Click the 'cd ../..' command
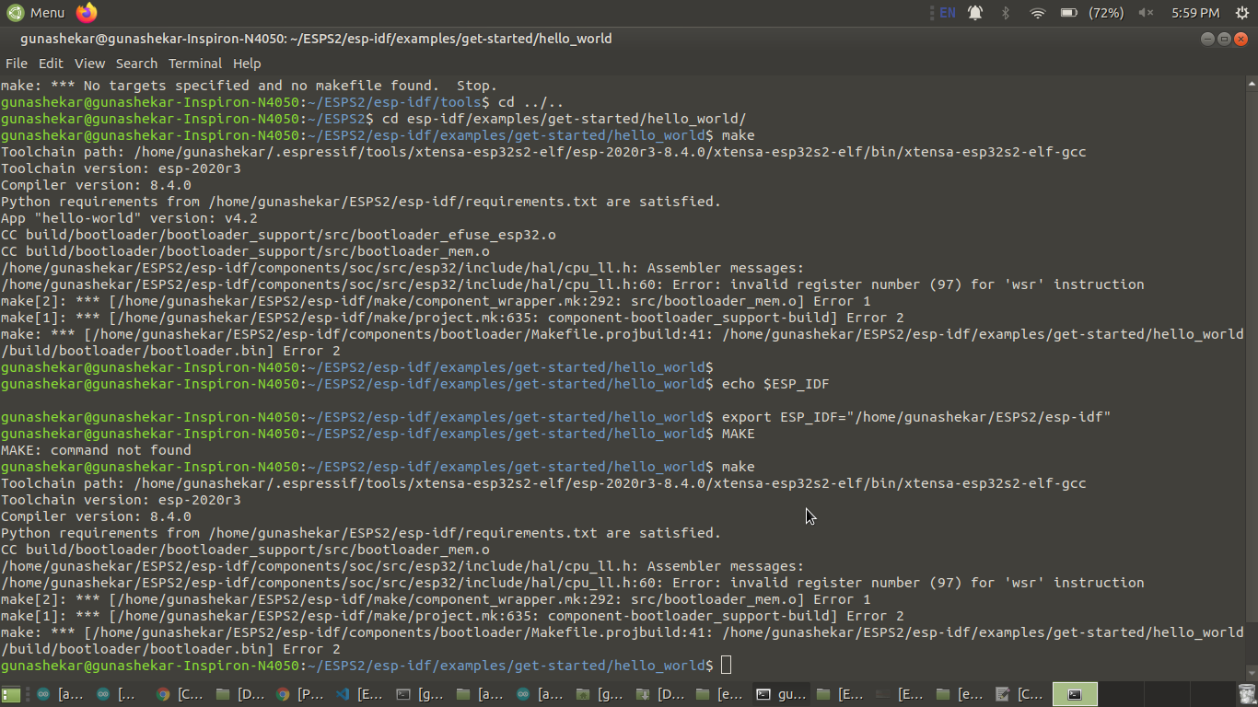 tap(530, 102)
